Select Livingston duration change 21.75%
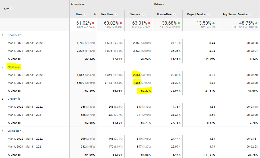 point(253,155)
